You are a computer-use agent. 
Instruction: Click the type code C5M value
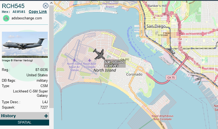(x=44, y=86)
